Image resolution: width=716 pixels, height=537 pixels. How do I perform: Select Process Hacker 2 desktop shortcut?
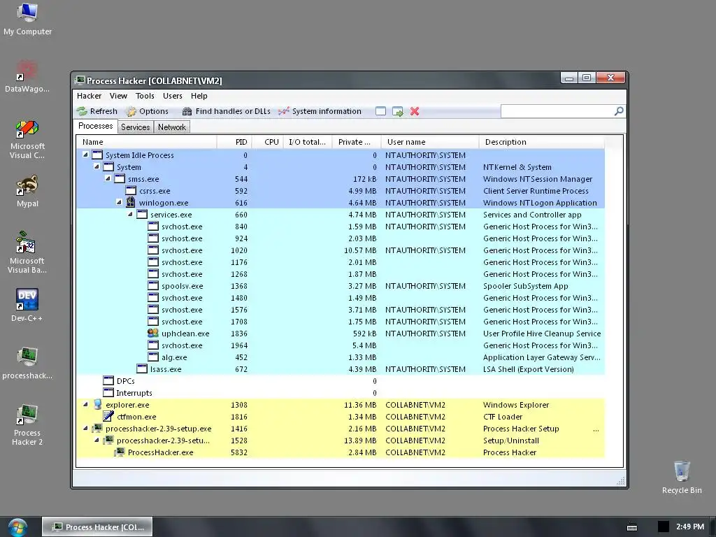click(x=27, y=424)
